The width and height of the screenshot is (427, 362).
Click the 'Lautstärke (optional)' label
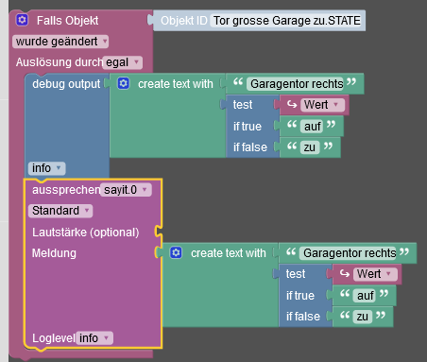(86, 233)
